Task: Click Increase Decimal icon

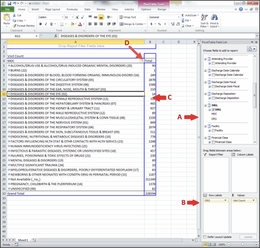Action: [173, 24]
